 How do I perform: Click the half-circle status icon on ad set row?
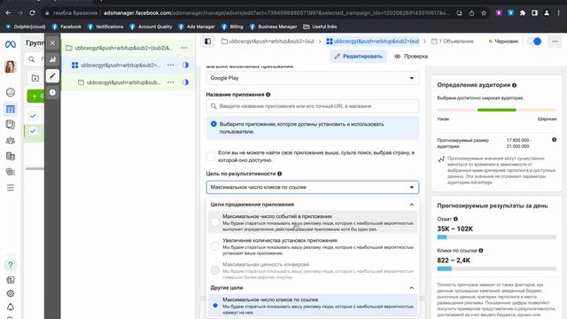tap(185, 65)
